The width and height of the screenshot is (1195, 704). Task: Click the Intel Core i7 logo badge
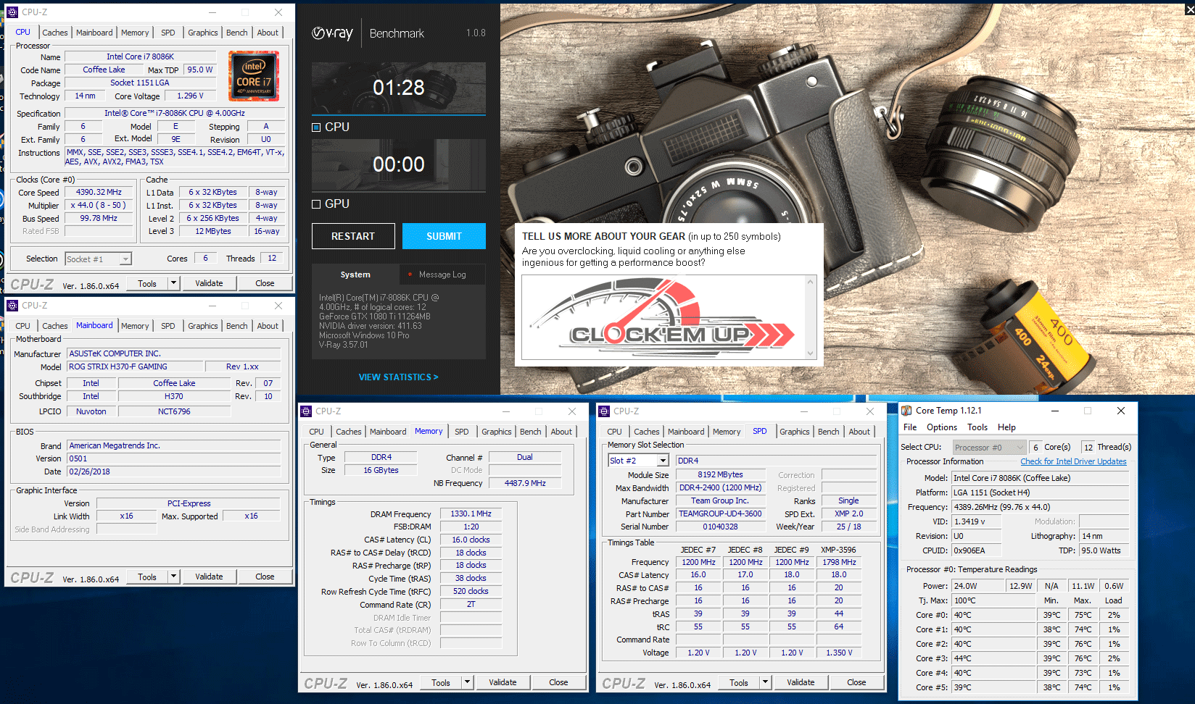point(253,75)
